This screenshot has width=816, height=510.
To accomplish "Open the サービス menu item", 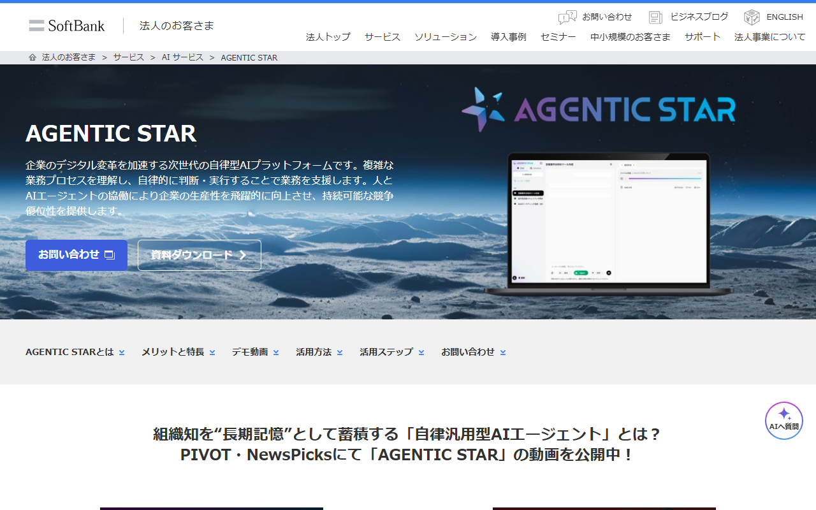I will [382, 37].
